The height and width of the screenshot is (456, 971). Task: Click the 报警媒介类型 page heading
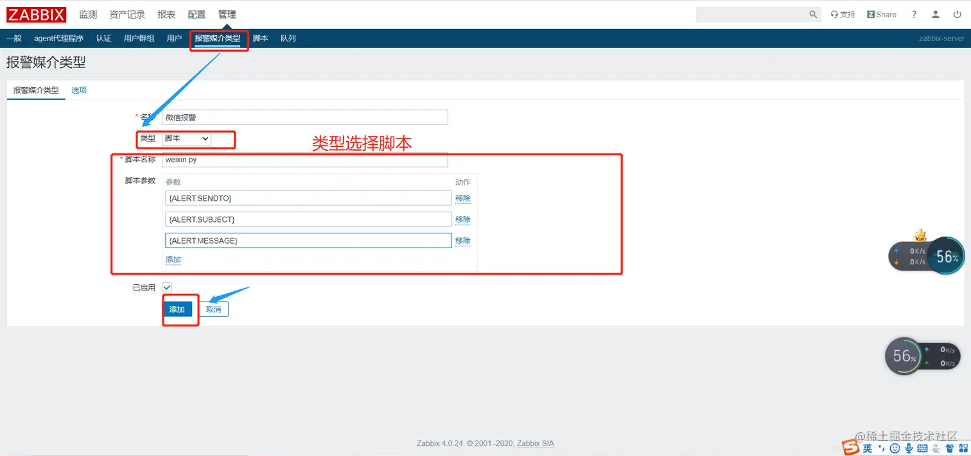pyautogui.click(x=46, y=63)
